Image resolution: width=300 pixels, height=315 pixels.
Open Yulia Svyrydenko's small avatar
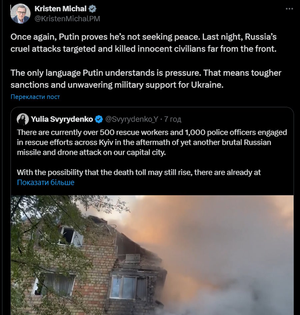(23, 119)
